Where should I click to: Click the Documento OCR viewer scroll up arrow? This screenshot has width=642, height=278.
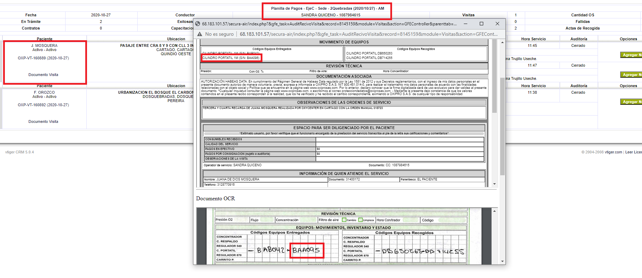tap(494, 211)
